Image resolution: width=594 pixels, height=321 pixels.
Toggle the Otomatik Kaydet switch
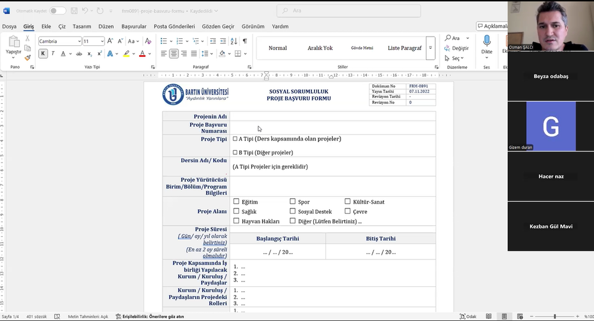(57, 10)
